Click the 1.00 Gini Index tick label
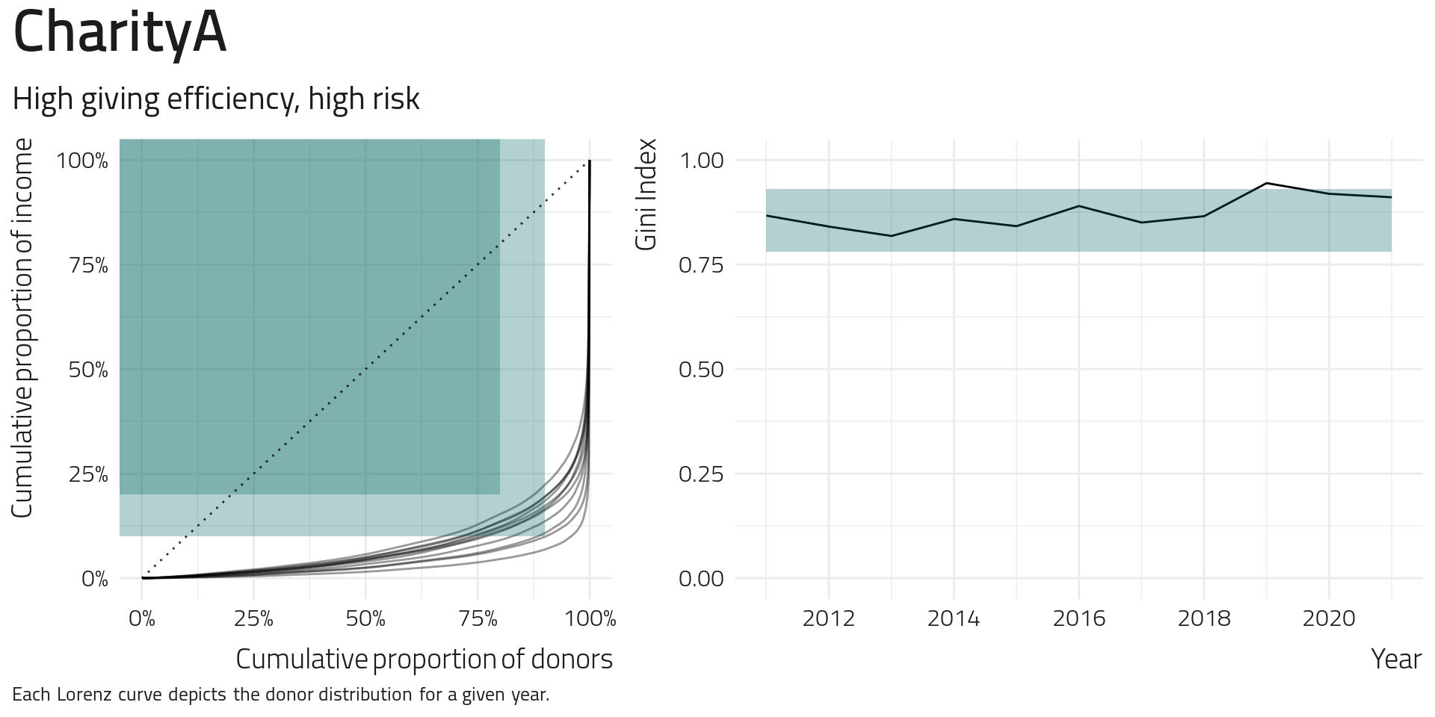Viewport: 1435px width, 717px height. (701, 161)
